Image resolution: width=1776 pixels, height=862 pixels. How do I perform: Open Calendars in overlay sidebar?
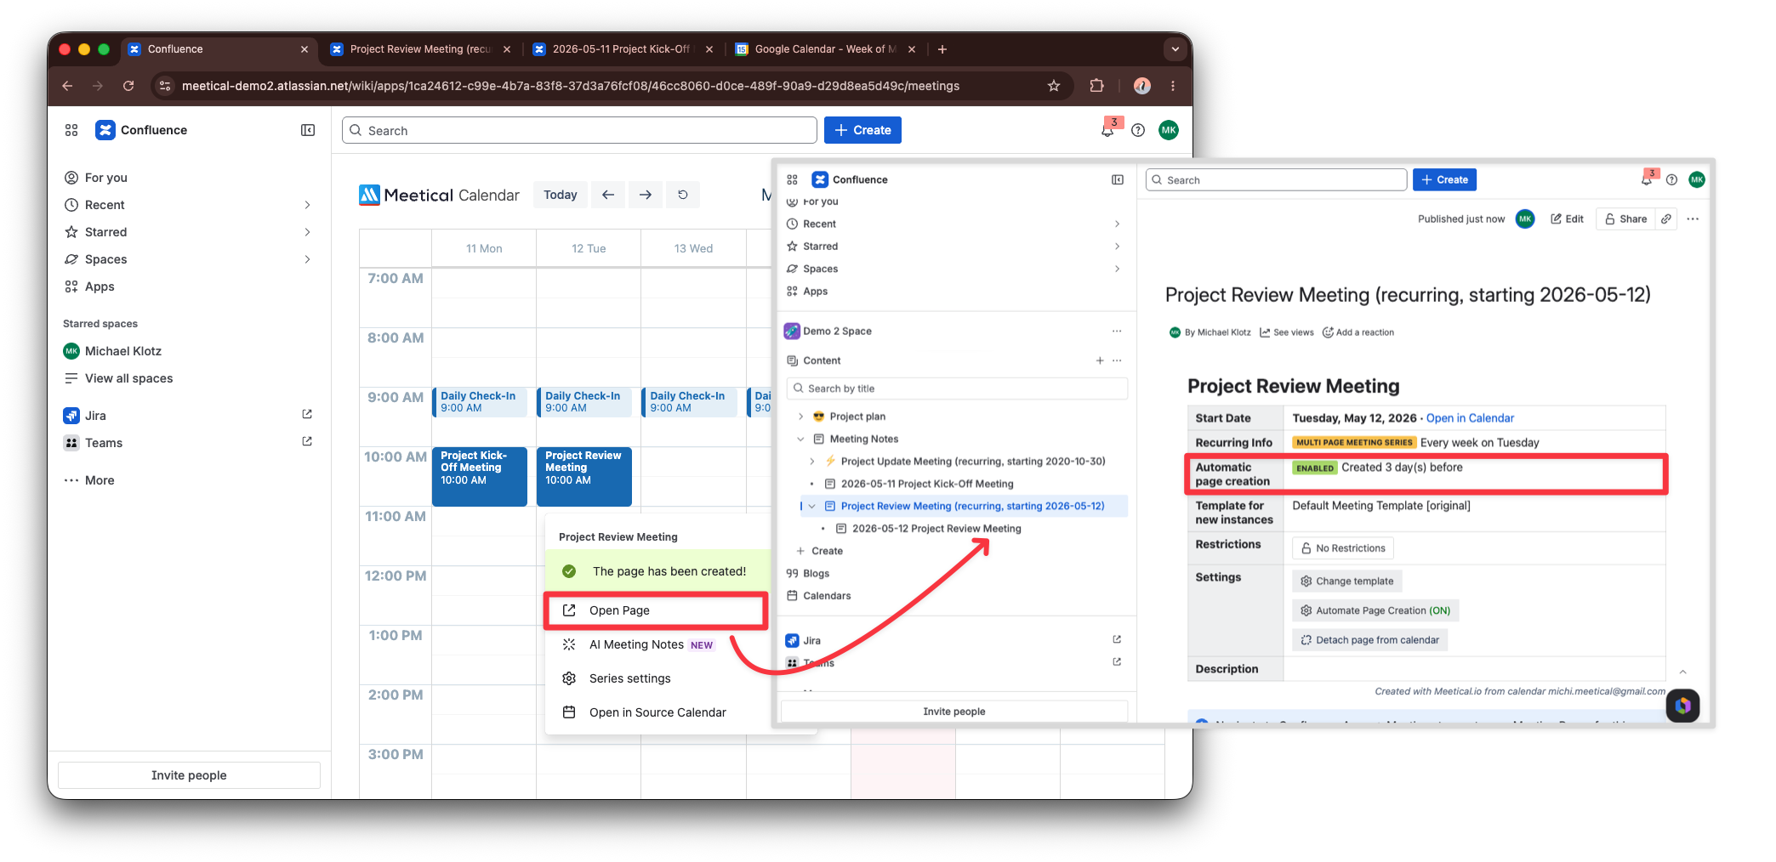click(x=827, y=596)
